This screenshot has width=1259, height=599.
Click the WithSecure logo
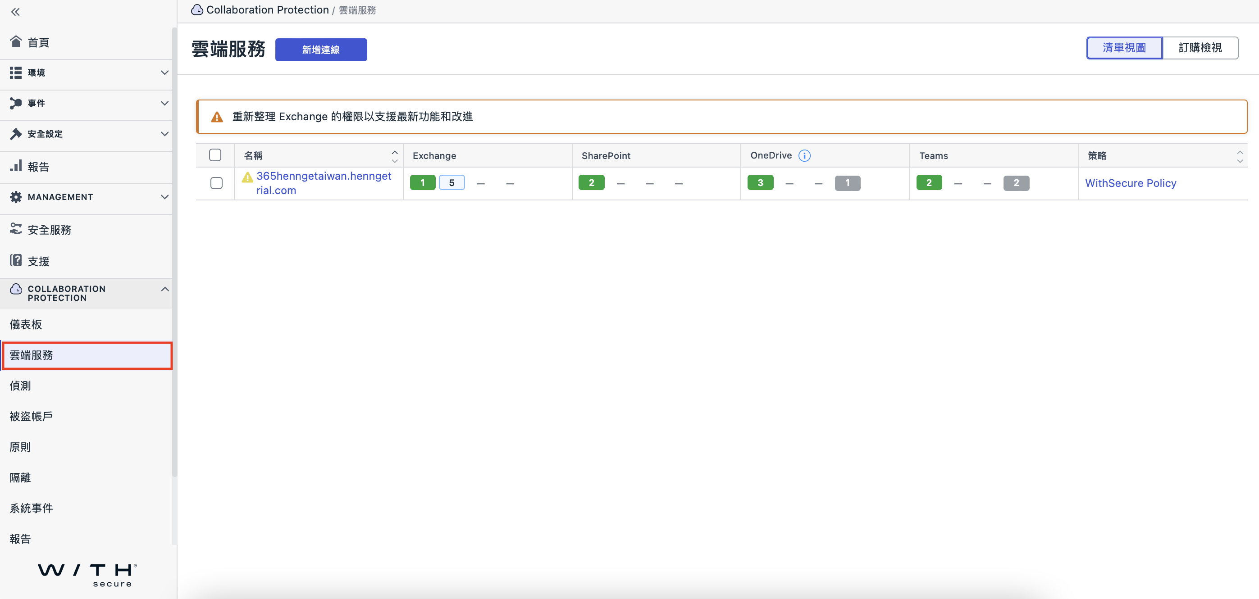point(87,575)
